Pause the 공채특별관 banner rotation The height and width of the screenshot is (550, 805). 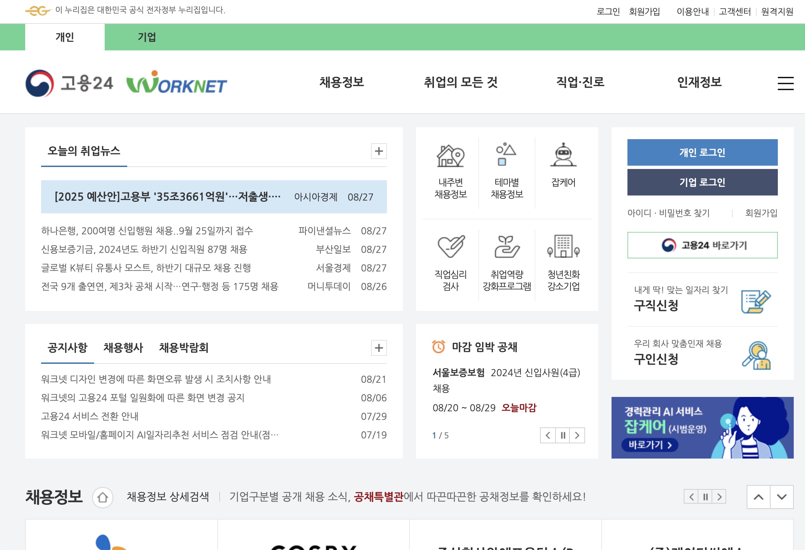tap(705, 497)
